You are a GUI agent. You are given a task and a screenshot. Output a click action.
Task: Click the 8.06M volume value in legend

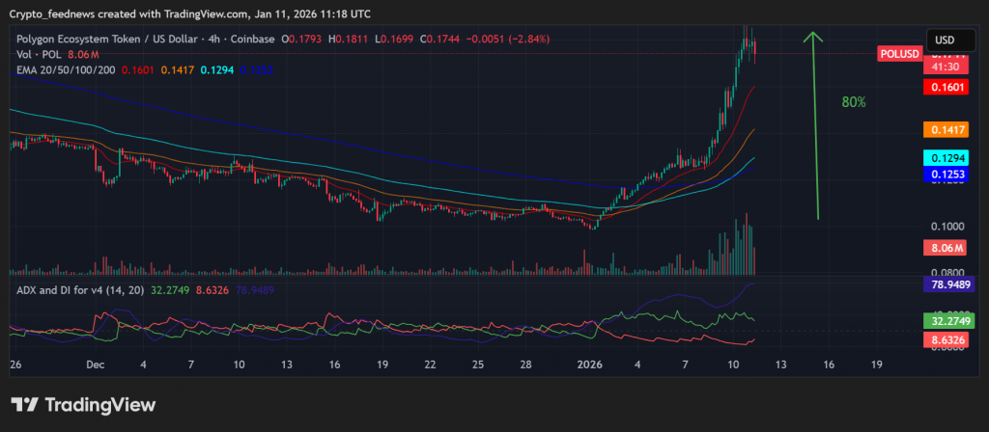[81, 55]
